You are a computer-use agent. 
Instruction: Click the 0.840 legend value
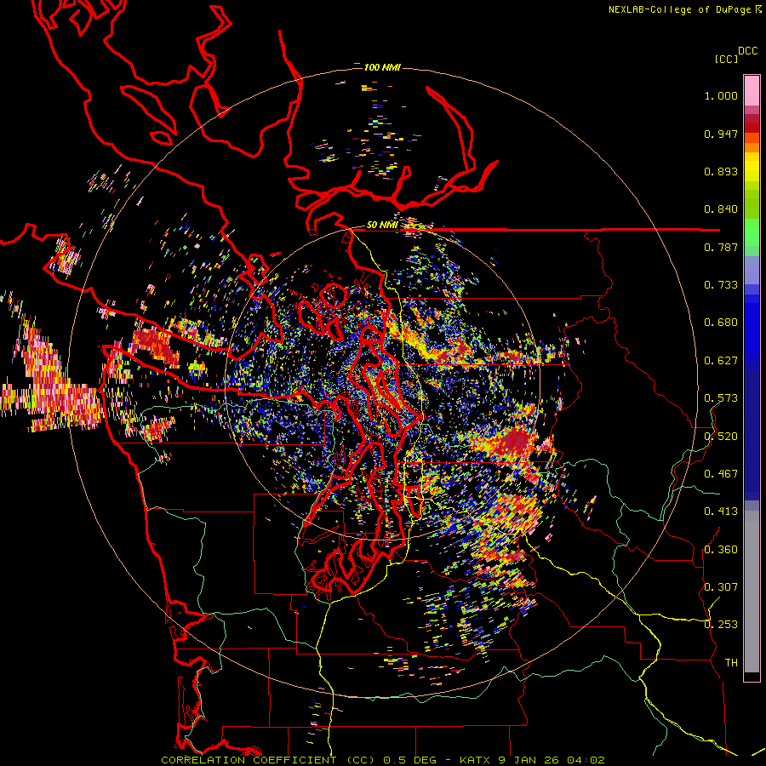click(721, 209)
